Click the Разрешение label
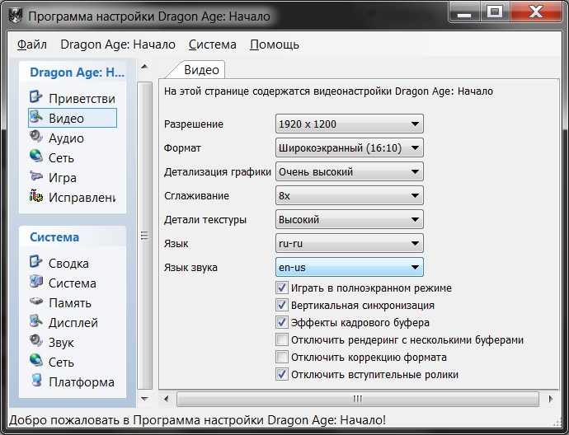Screen dimensions: 569x435 pos(194,124)
